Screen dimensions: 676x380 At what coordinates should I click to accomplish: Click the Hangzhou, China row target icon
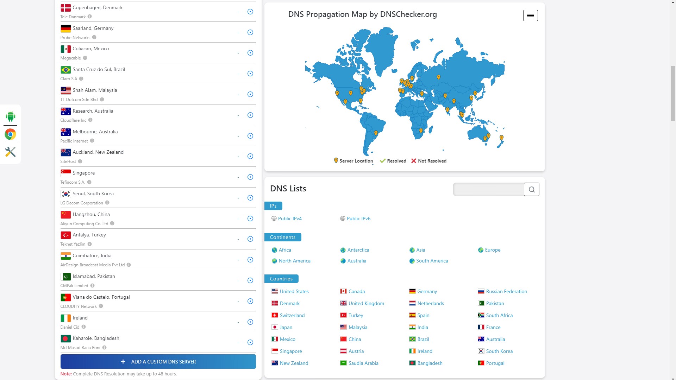(250, 218)
